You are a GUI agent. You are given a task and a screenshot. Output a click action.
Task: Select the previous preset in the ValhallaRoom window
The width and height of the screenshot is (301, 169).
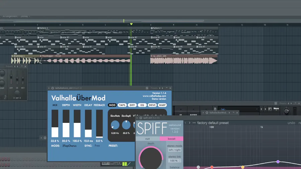coord(160,88)
